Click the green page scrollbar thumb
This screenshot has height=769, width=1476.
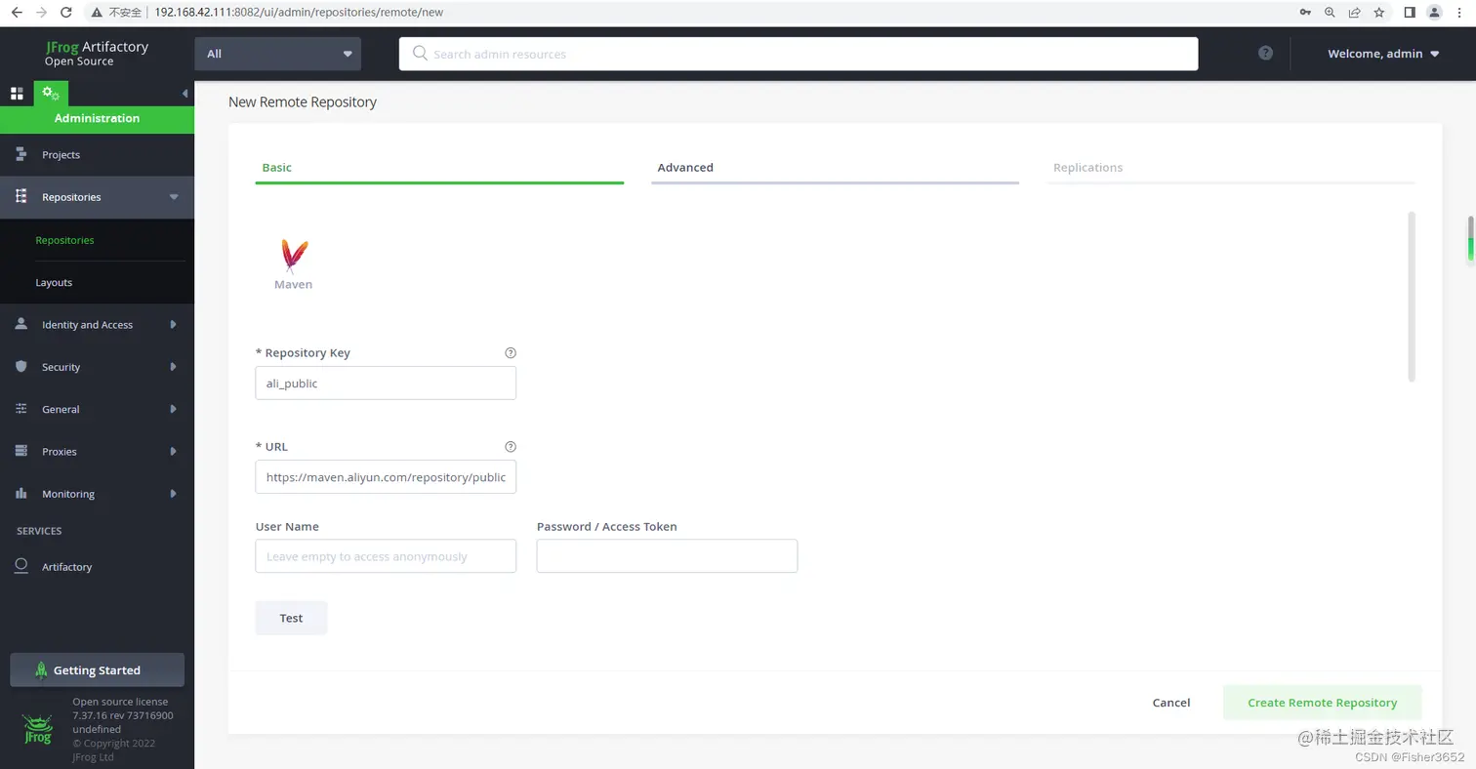coord(1471,239)
